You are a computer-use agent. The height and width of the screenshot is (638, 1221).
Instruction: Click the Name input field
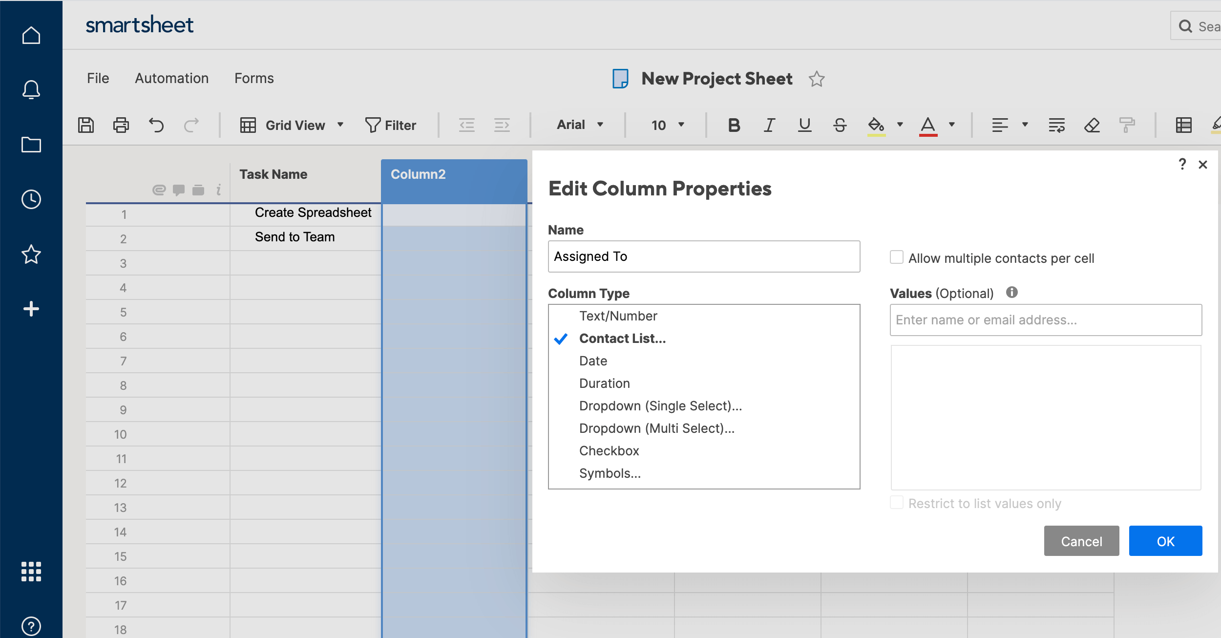click(705, 257)
